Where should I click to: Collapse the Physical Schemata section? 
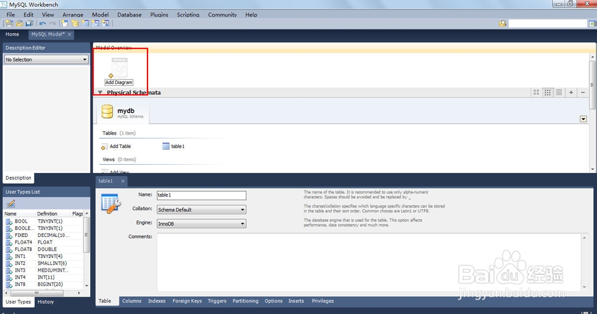(x=100, y=93)
